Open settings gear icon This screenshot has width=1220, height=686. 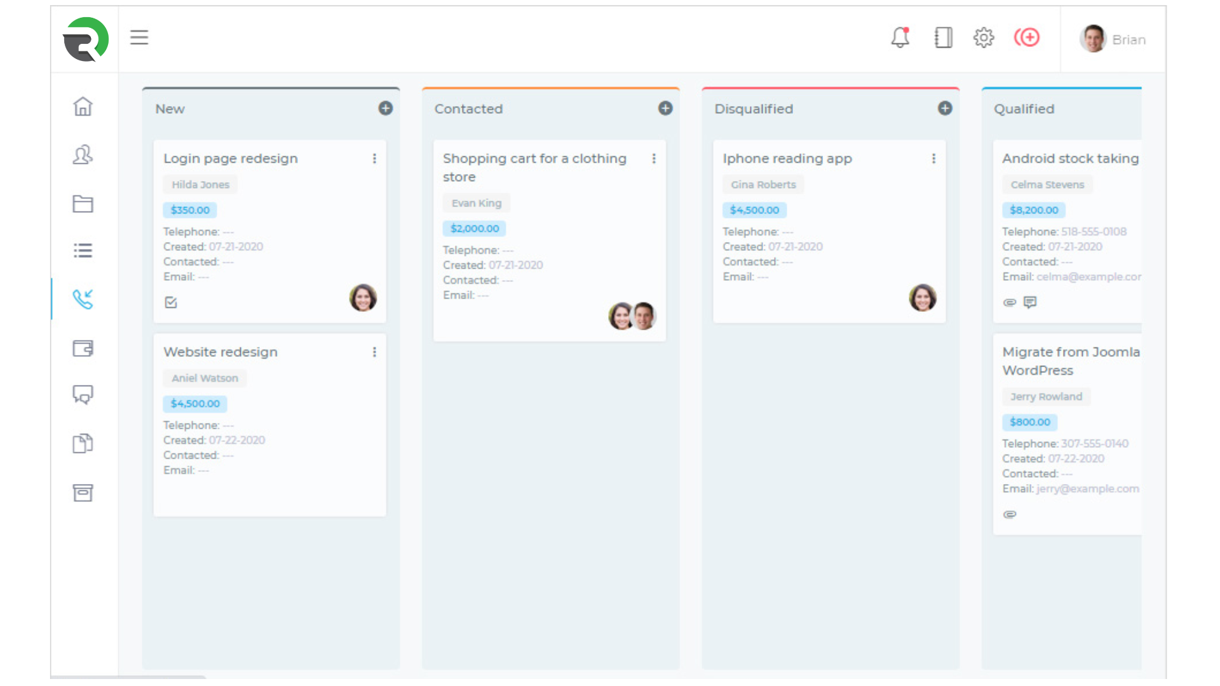tap(984, 38)
